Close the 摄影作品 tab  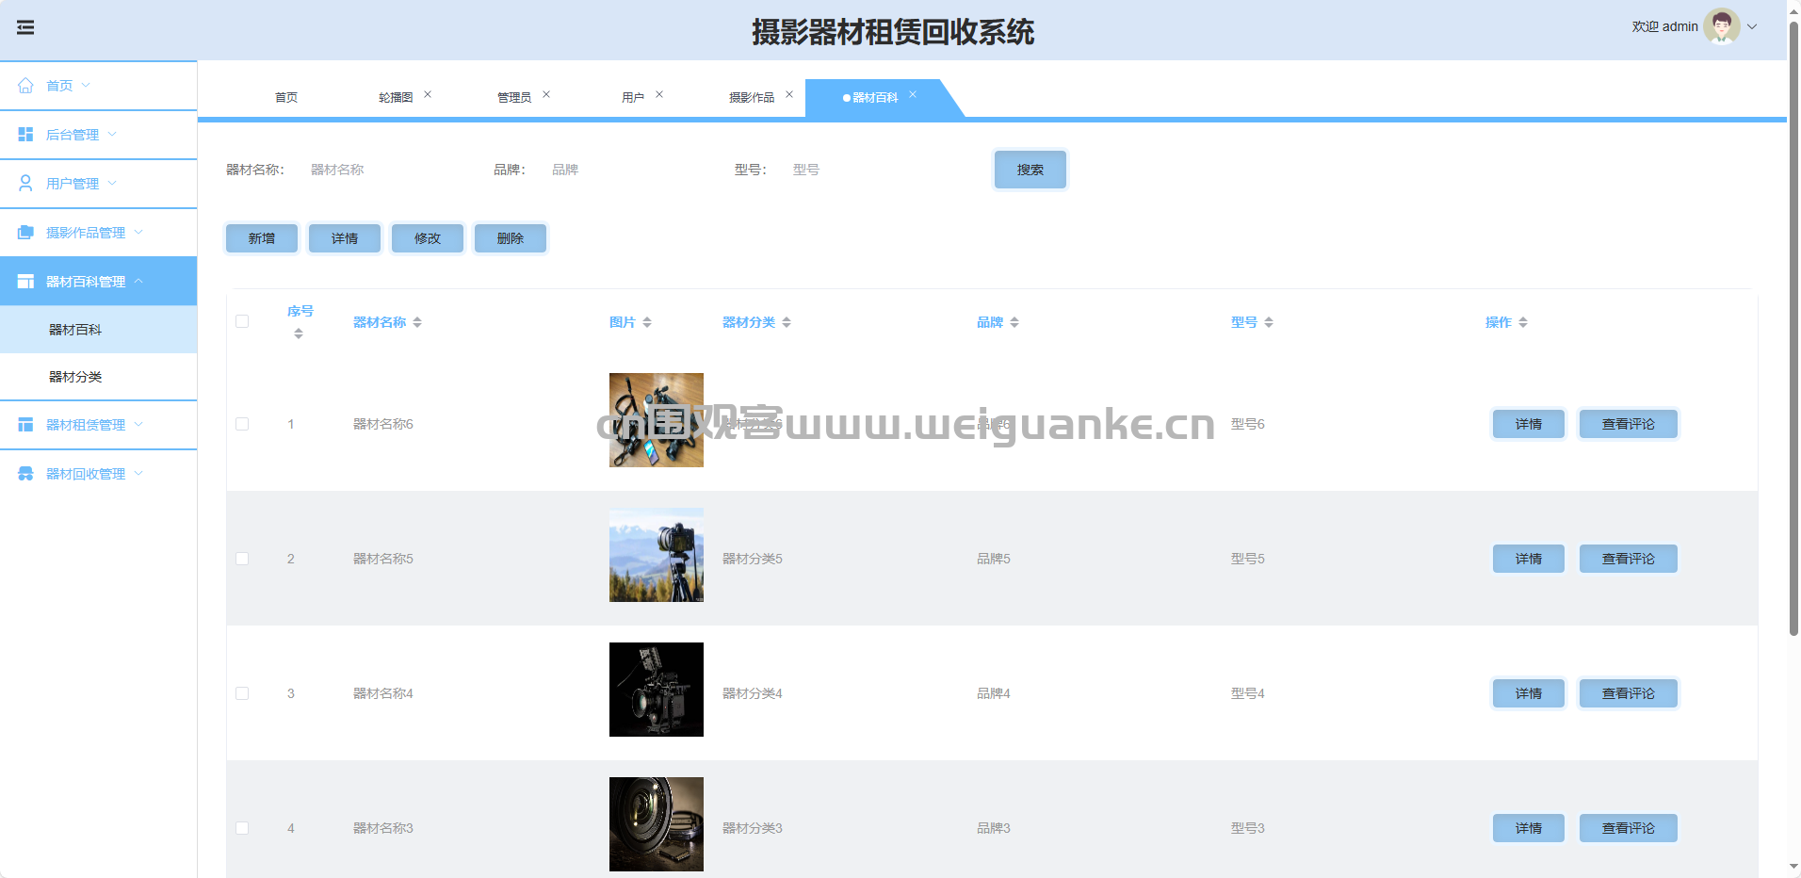[789, 94]
